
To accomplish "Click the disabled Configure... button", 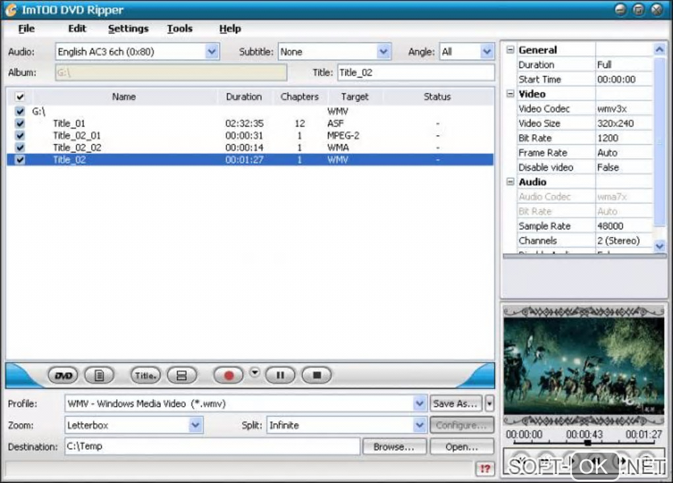I will click(x=462, y=426).
